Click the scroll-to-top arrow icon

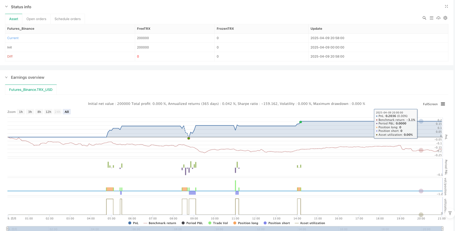click(x=450, y=213)
